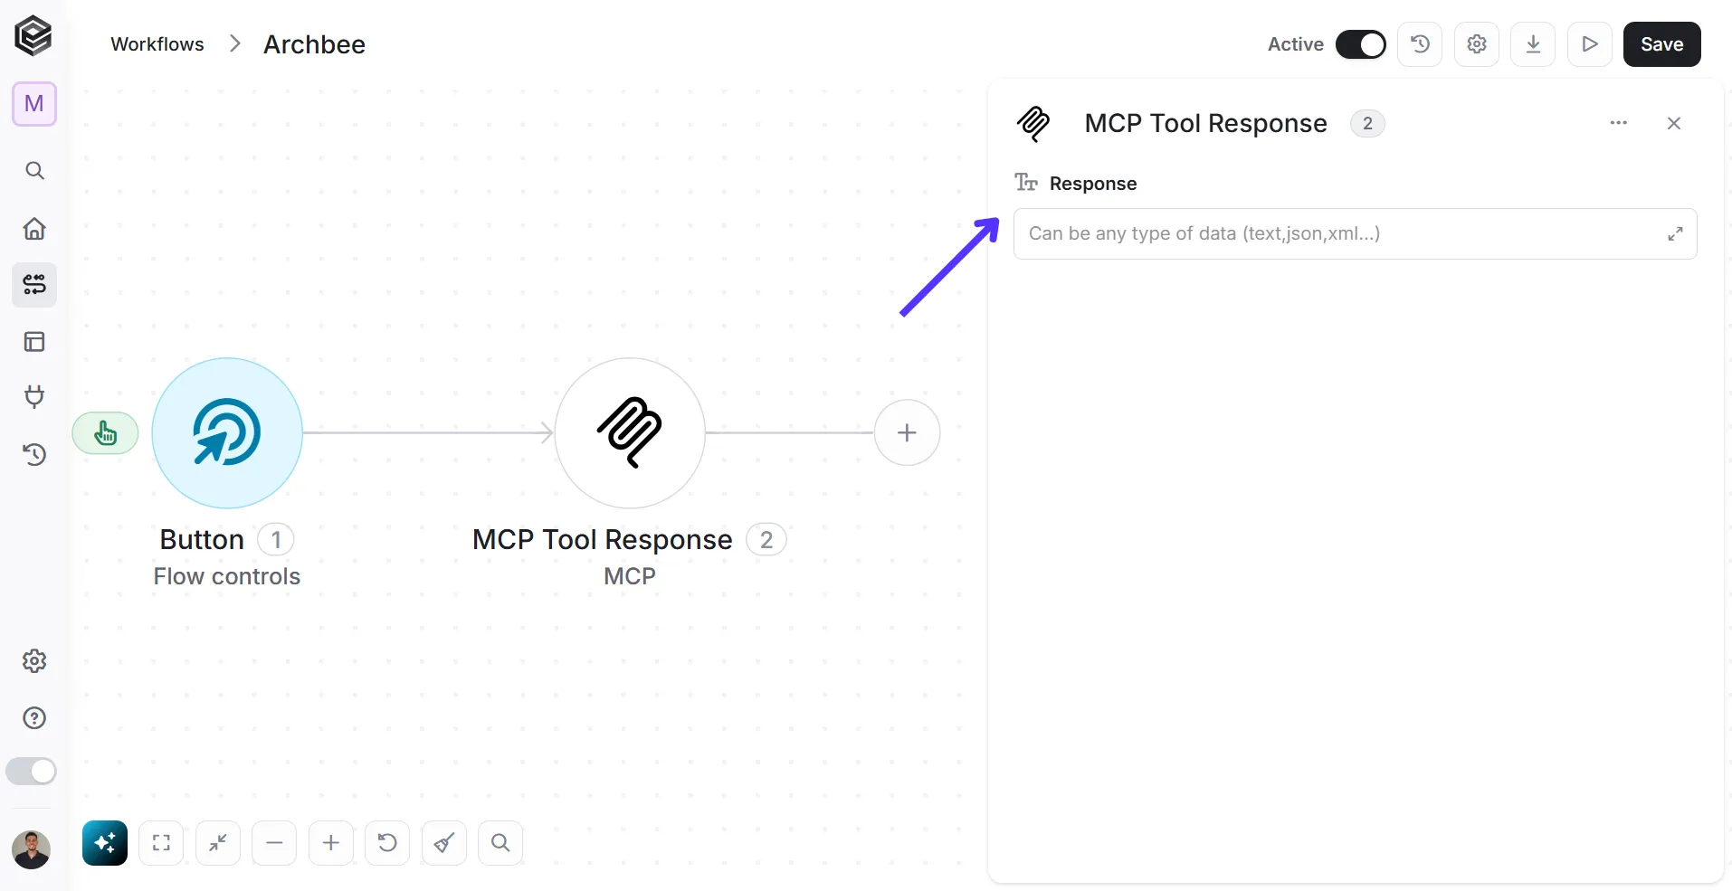Click the green manual trigger hand icon
The width and height of the screenshot is (1732, 891).
pos(106,433)
